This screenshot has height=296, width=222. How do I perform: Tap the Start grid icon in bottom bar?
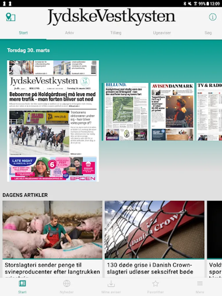(x=22, y=284)
